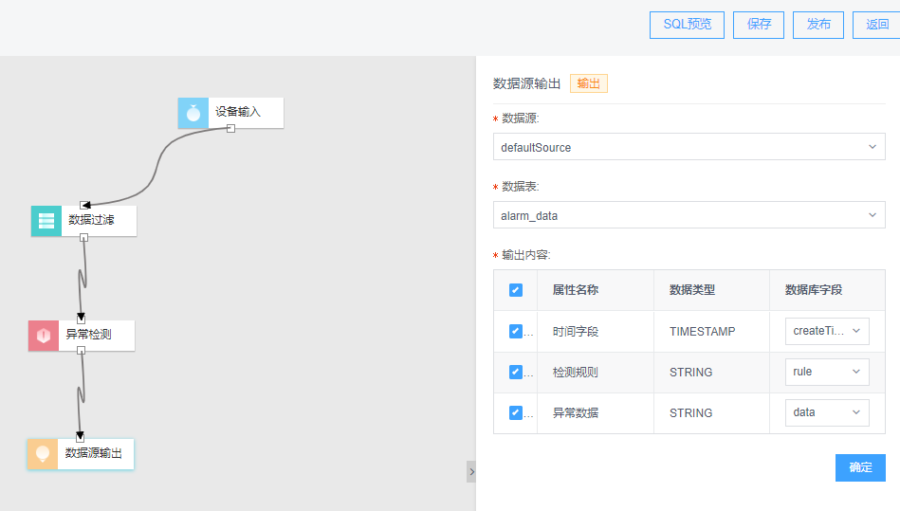Collapse the right panel with the arrow handle
Viewport: 900px width, 511px height.
coord(471,472)
